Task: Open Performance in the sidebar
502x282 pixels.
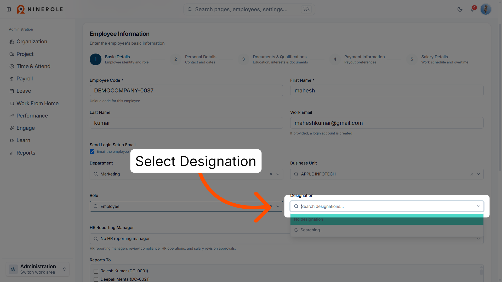Action: (x=32, y=116)
